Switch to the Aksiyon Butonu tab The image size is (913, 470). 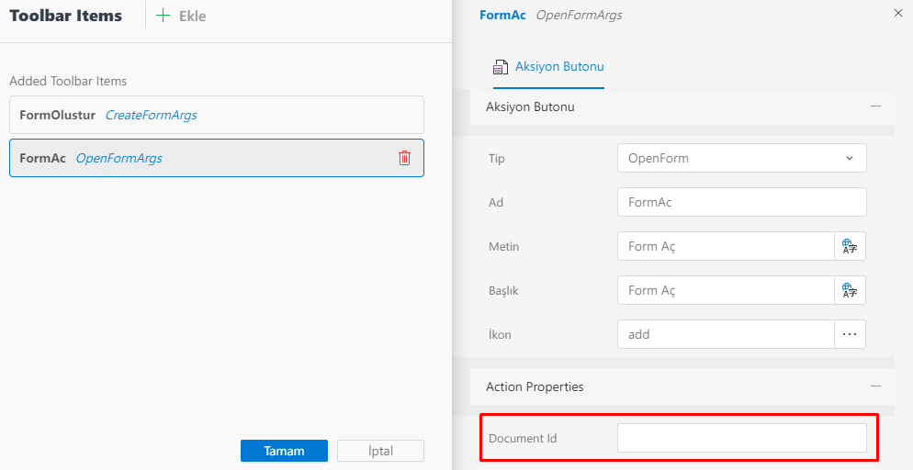pos(558,67)
